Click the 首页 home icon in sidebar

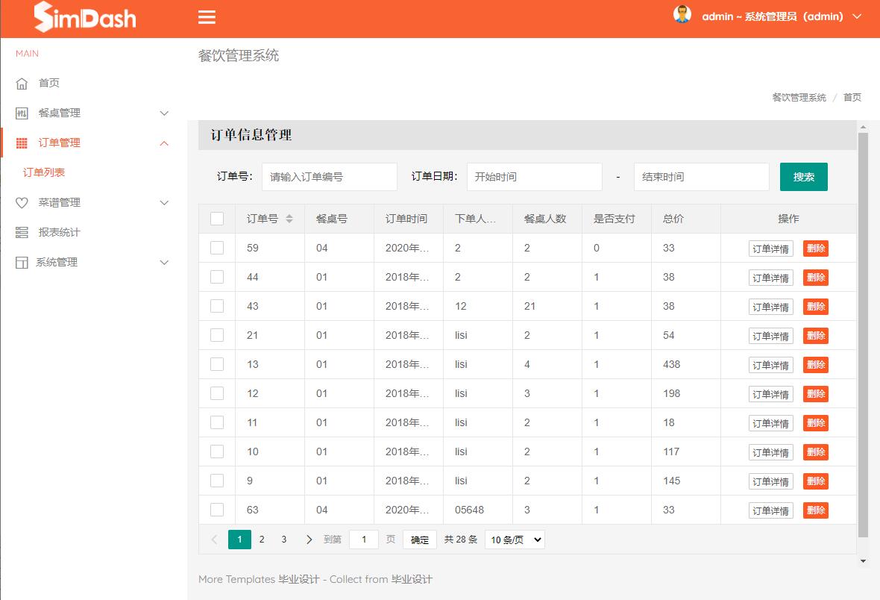22,83
